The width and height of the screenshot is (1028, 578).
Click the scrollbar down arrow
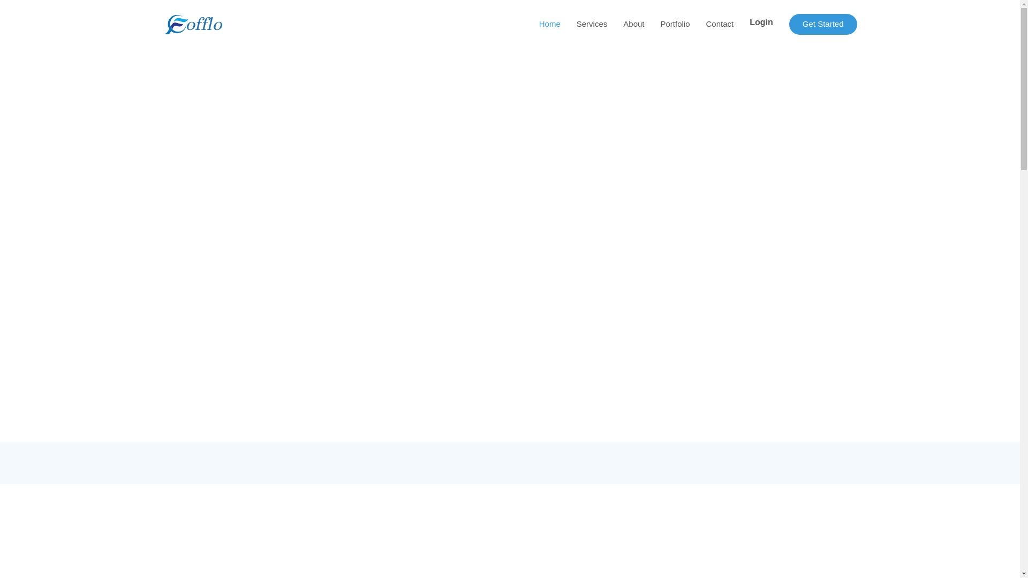pos(1024,574)
